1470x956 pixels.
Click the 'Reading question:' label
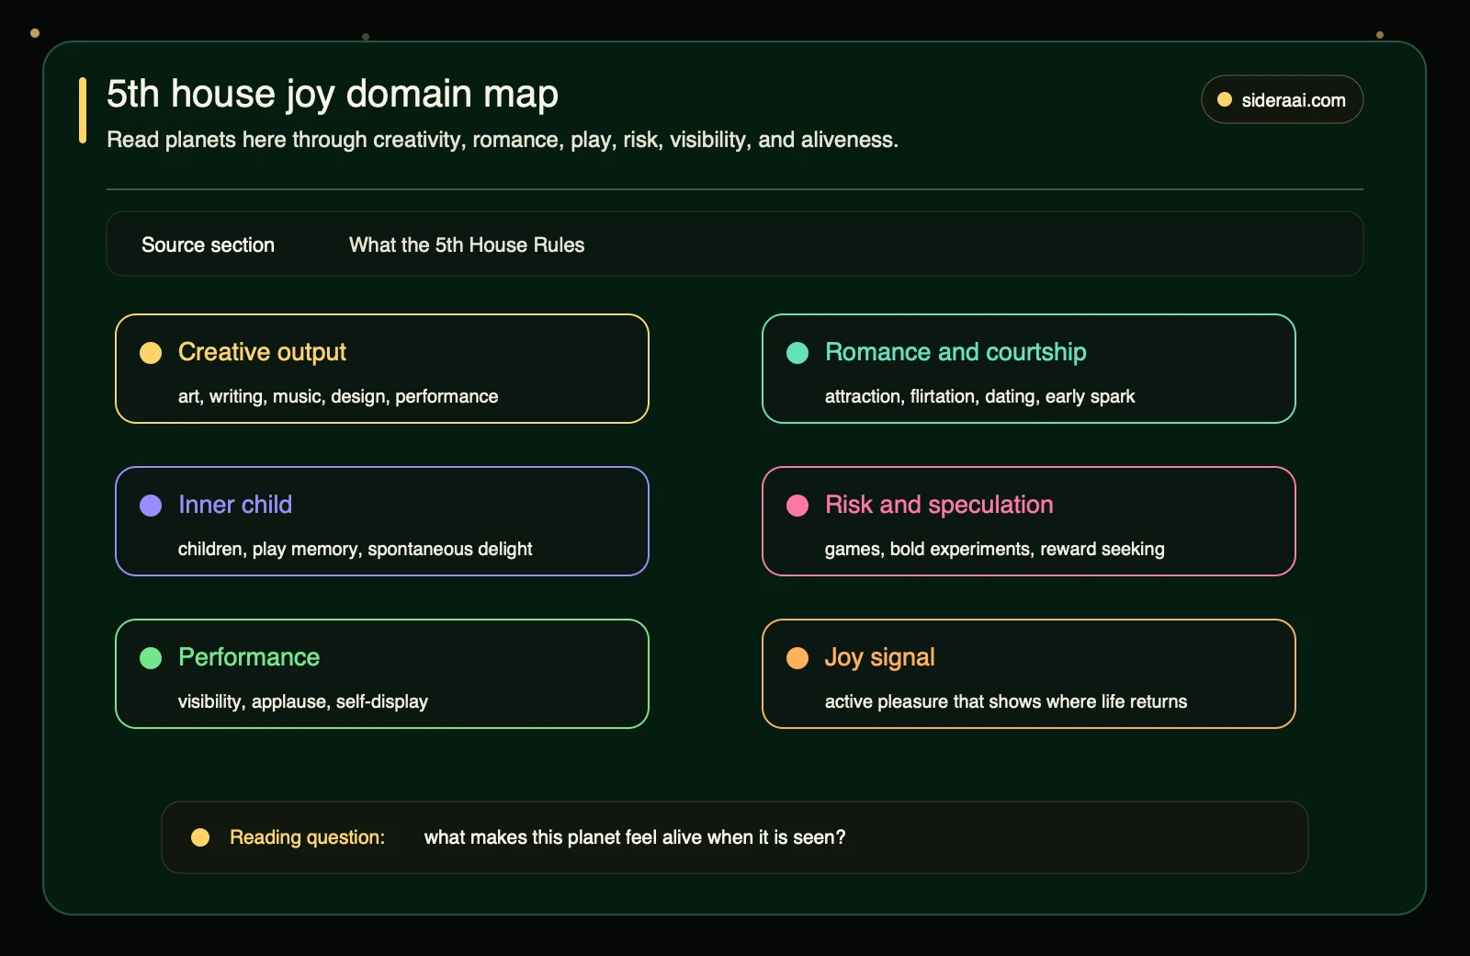pyautogui.click(x=307, y=837)
